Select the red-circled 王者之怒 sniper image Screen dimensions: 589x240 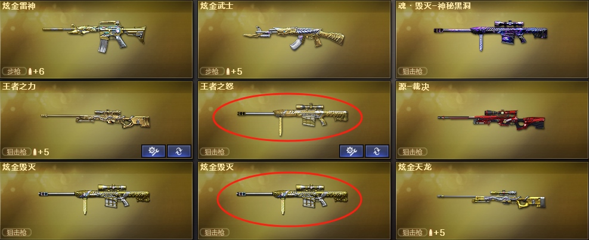(293, 118)
